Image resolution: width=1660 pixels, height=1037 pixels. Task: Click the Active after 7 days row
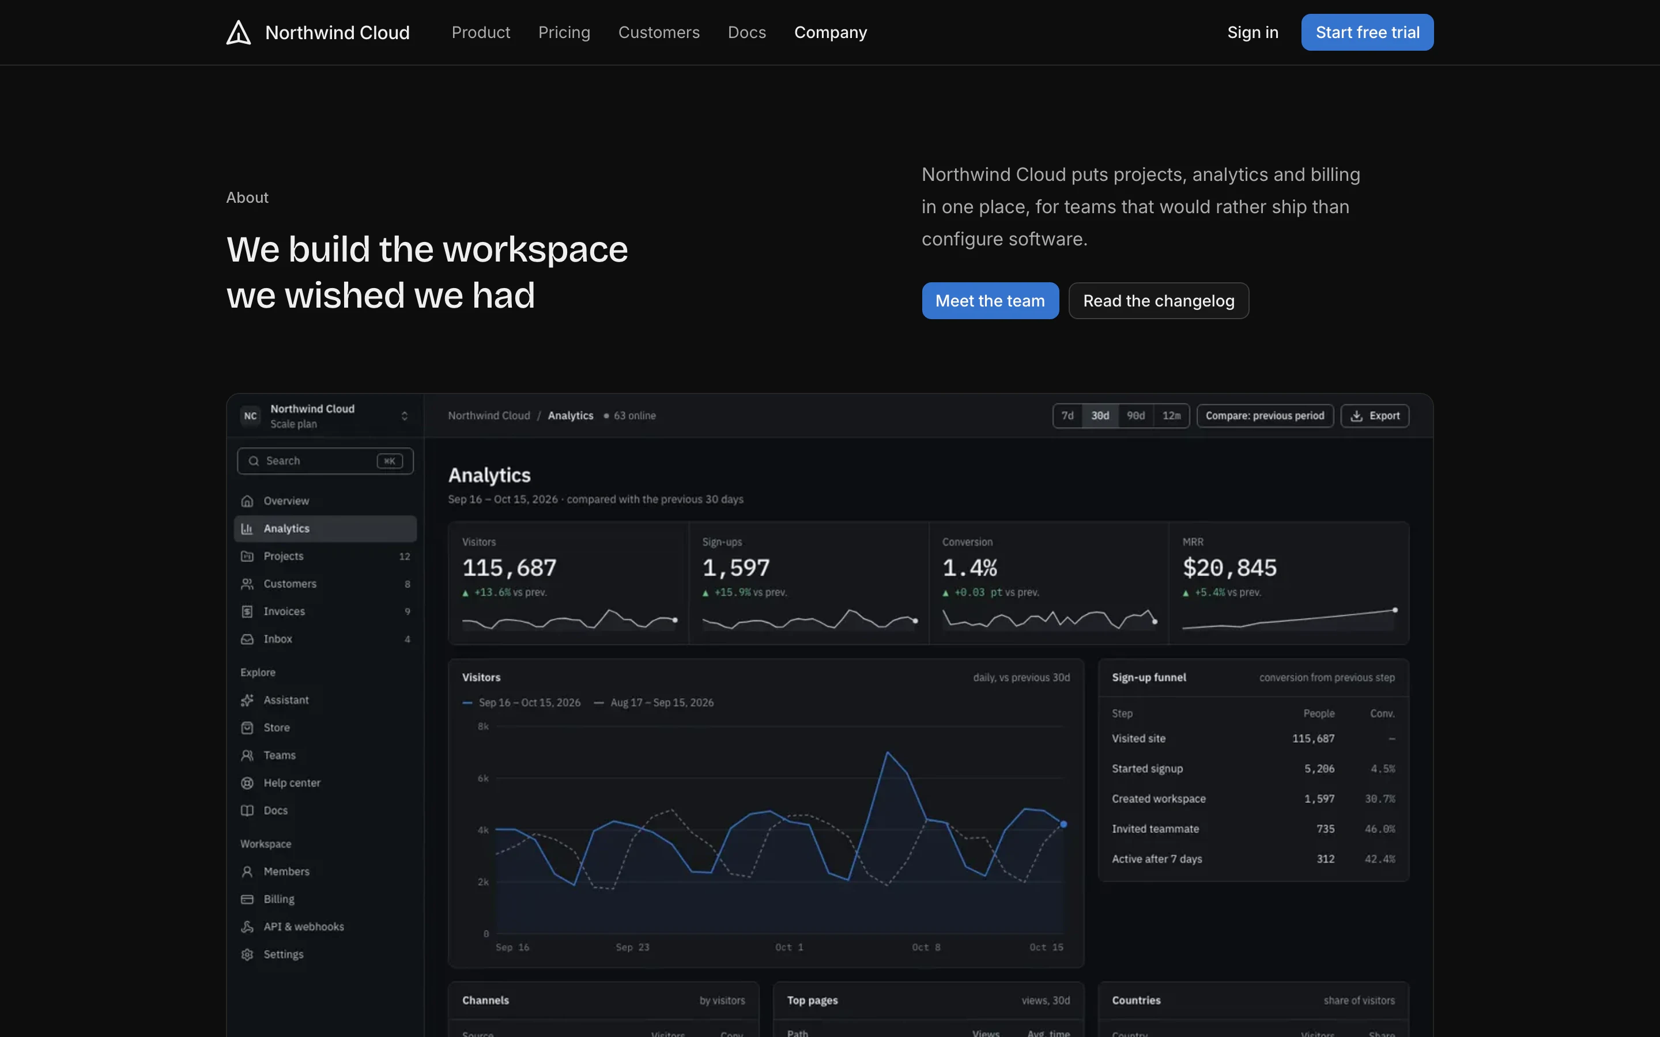click(1253, 858)
